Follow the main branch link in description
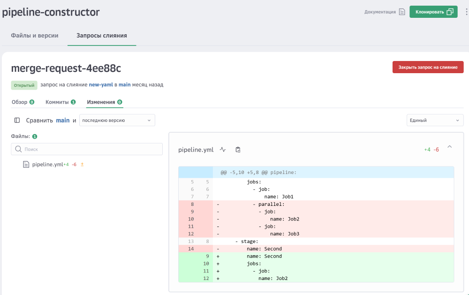Image resolution: width=469 pixels, height=295 pixels. tap(124, 85)
